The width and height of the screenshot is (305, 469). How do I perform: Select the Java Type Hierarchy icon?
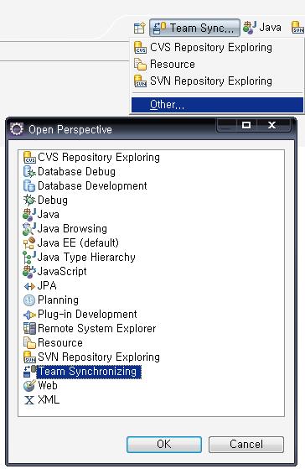29,258
